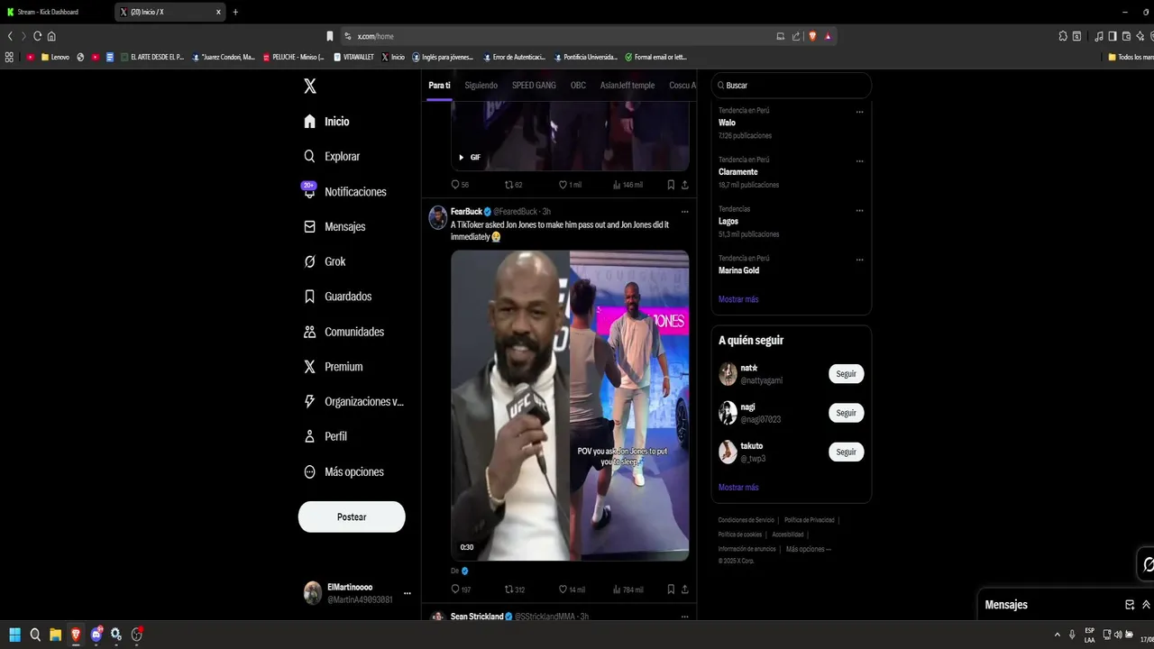The width and height of the screenshot is (1154, 649).
Task: Reload the page with the refresh icon
Action: tap(38, 36)
